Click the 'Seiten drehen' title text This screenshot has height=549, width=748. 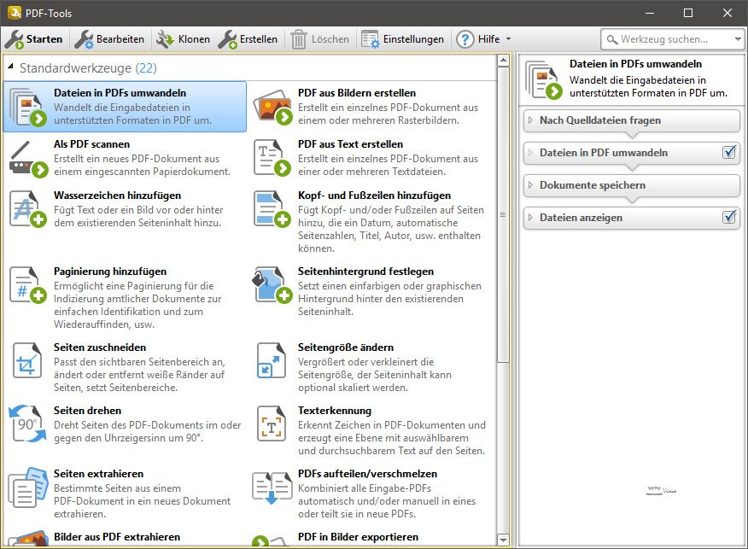coord(87,410)
